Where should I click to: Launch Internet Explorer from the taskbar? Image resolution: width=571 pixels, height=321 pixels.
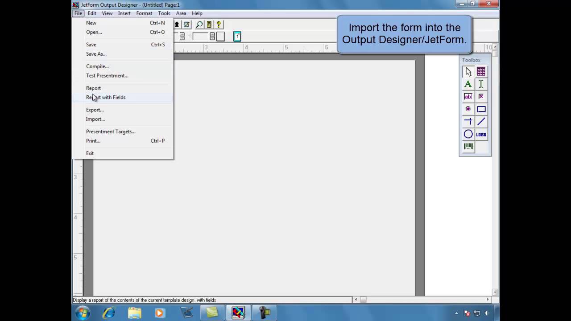(108, 313)
